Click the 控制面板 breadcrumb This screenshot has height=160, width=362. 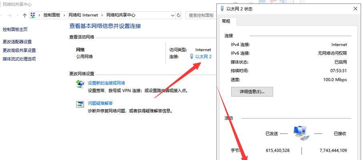52,15
